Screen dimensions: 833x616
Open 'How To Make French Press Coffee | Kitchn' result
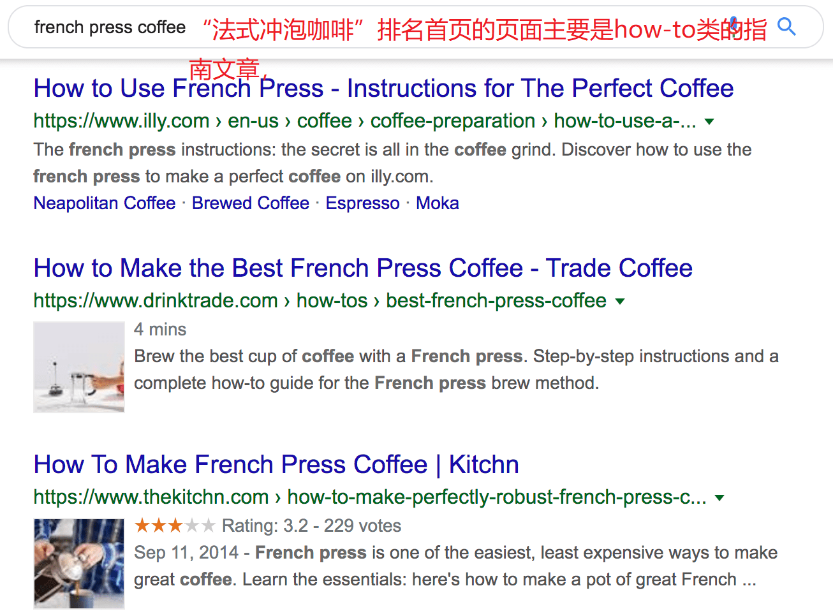click(276, 464)
